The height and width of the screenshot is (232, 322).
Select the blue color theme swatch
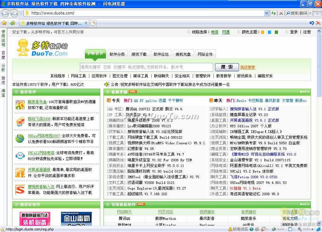pyautogui.click(x=269, y=32)
